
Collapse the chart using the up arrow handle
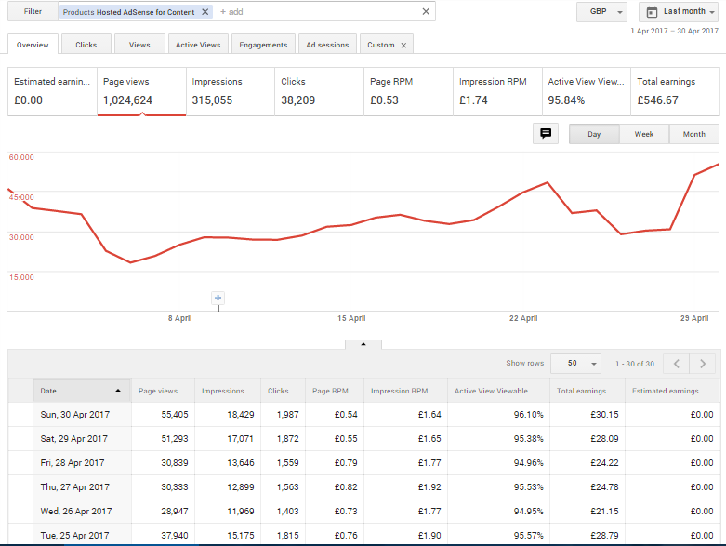[363, 343]
